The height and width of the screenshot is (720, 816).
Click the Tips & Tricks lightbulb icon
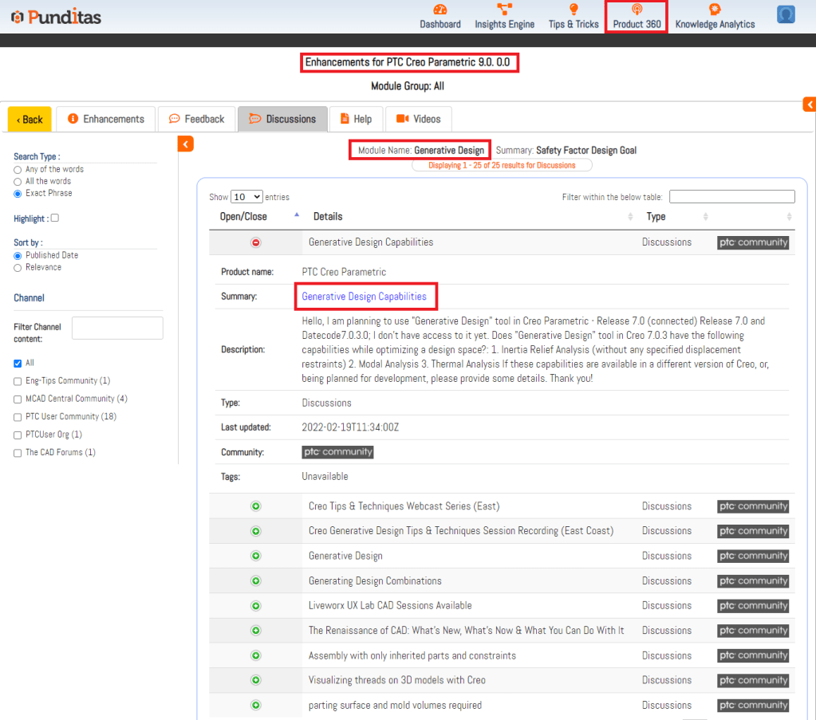click(574, 10)
